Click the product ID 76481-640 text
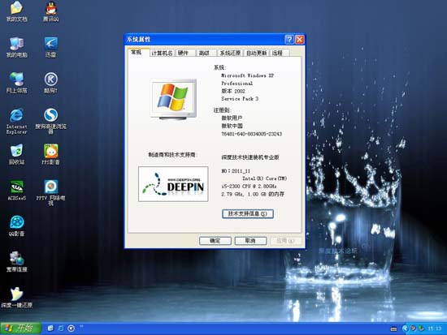Screen dimensions: 447x335 [252, 134]
